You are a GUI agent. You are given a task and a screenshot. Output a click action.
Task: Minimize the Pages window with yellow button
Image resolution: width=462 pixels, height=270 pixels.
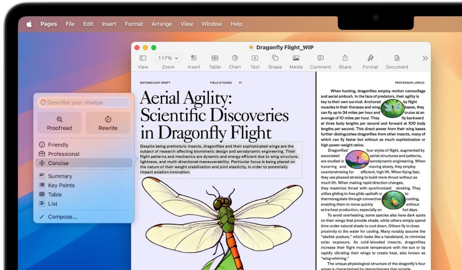[145, 48]
